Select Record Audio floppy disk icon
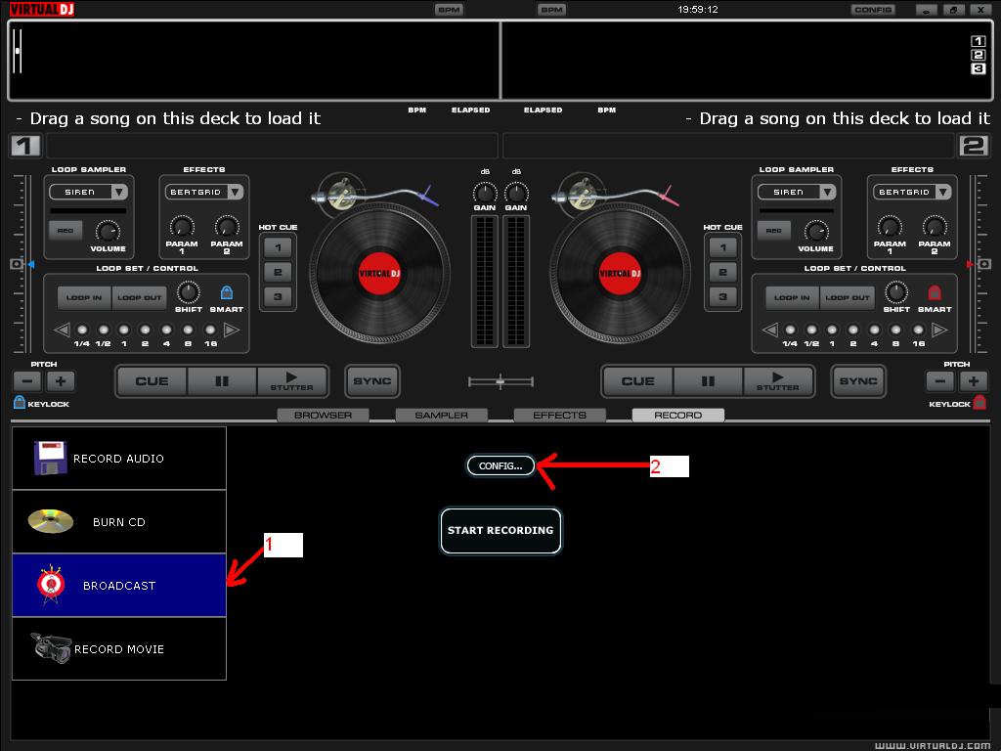Image resolution: width=1001 pixels, height=751 pixels. 51,458
